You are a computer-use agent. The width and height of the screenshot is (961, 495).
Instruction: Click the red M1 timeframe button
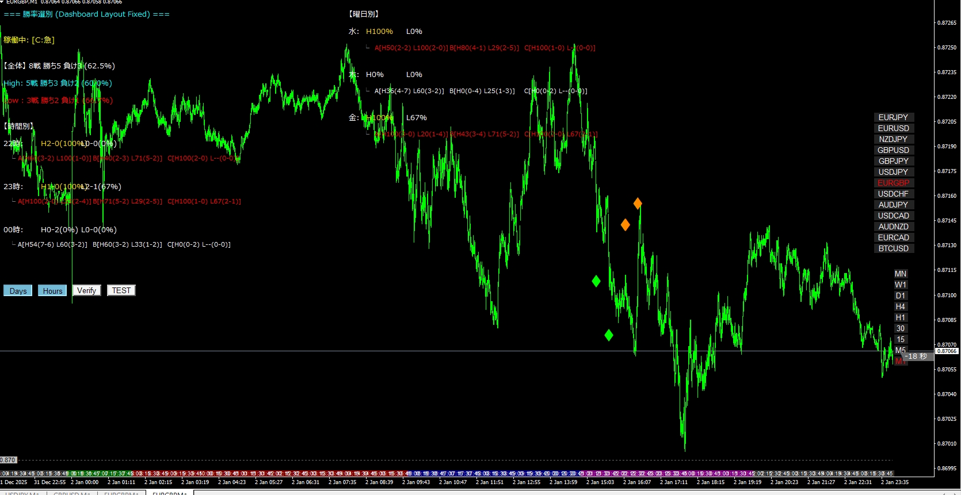tap(899, 361)
